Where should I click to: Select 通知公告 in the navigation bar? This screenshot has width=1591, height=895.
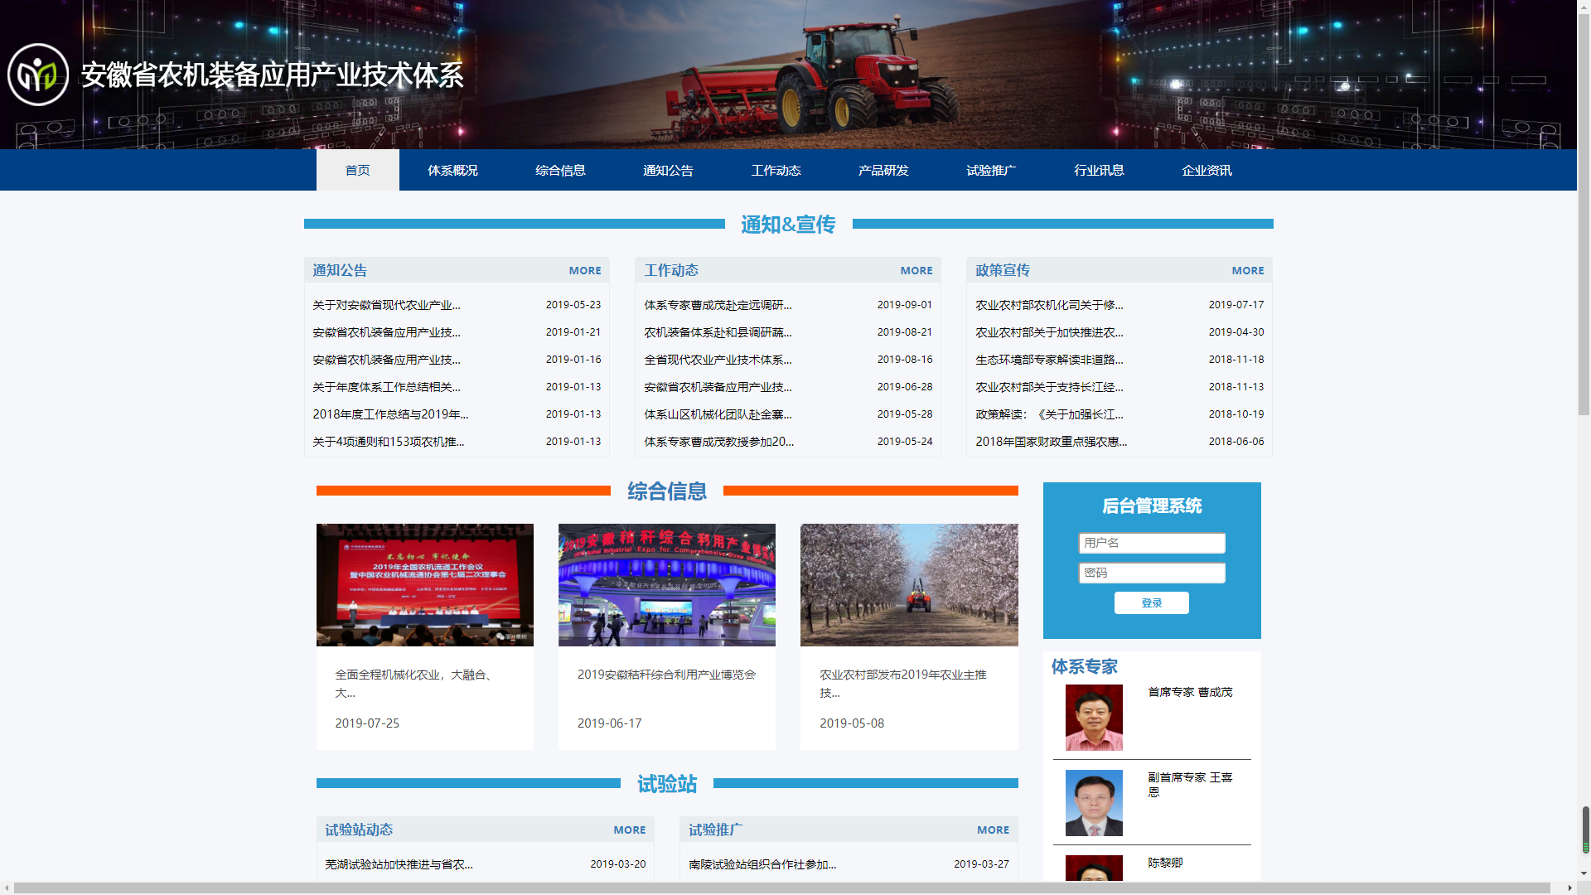668,170
